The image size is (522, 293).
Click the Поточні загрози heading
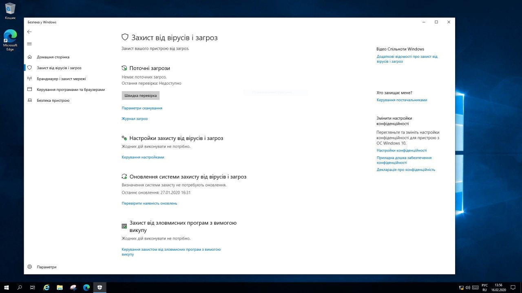pos(150,68)
